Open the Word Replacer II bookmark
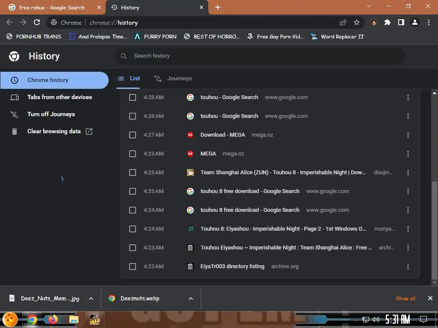The height and width of the screenshot is (328, 438). (337, 37)
